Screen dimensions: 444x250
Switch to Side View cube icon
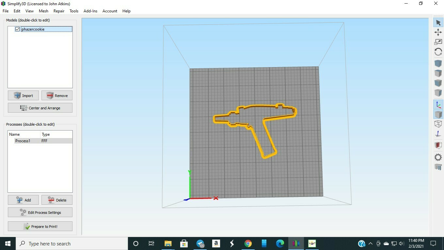[x=438, y=93]
